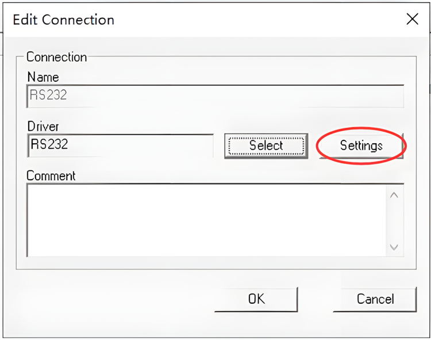Click inside the Comment text box

click(x=206, y=220)
